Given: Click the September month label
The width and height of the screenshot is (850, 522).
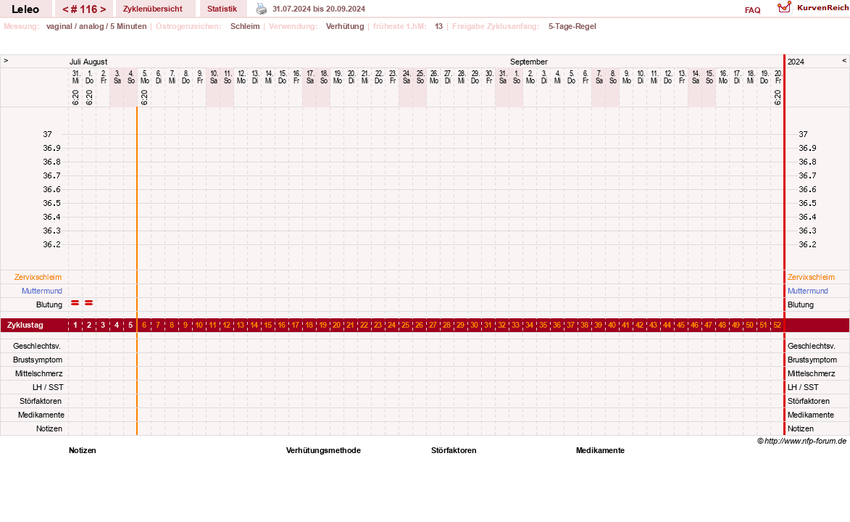Looking at the screenshot, I should [x=528, y=62].
